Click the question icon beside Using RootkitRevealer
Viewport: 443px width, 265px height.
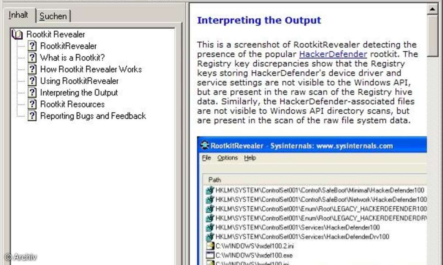pos(32,81)
